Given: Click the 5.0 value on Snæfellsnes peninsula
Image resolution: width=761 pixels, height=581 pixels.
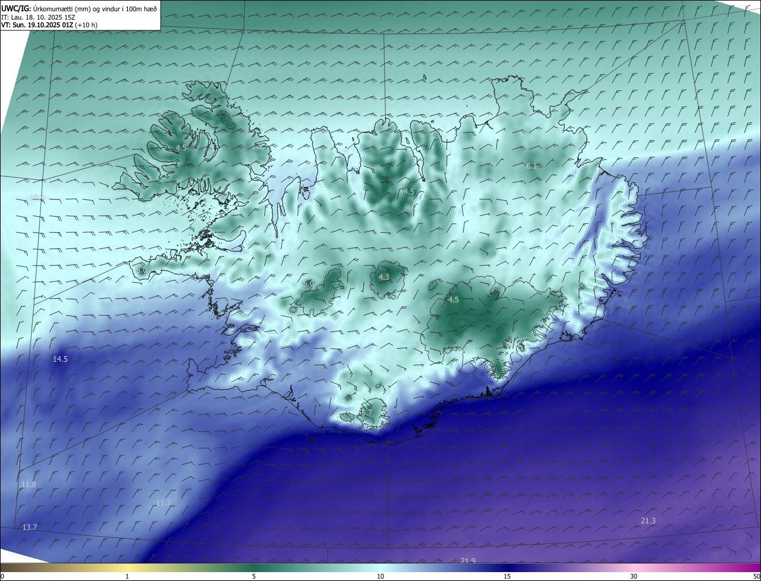Looking at the screenshot, I should pos(142,271).
